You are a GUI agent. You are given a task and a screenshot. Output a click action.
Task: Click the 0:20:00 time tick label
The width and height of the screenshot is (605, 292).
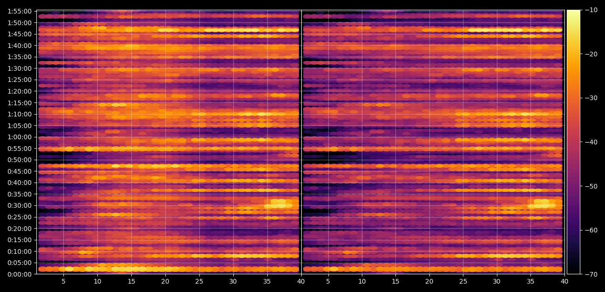(20, 229)
